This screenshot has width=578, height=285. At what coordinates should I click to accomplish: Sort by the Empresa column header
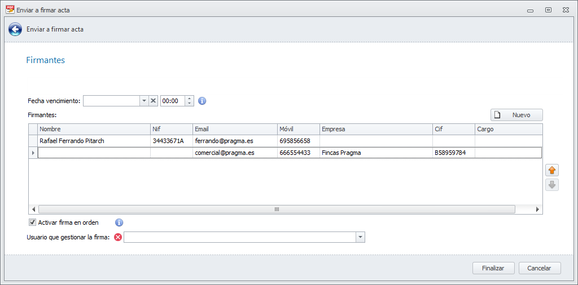(x=376, y=129)
